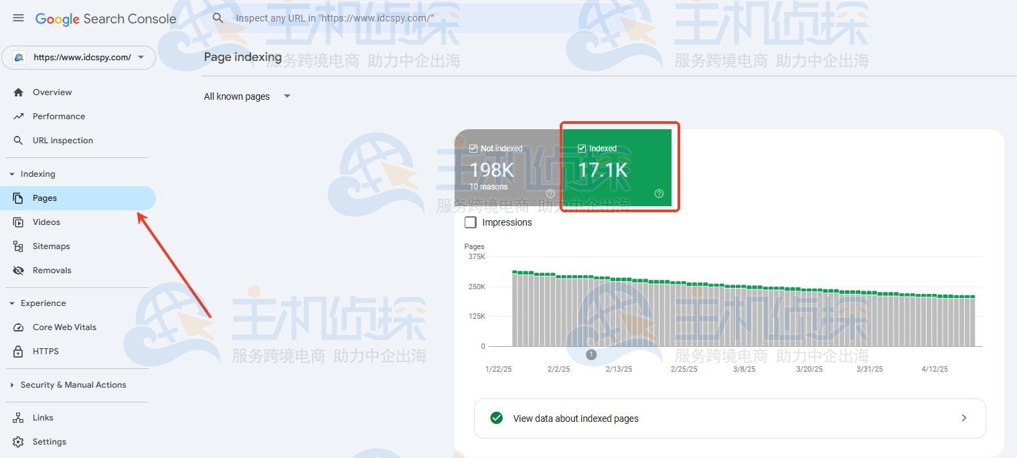Open Core Web Vitals speedometer icon
The image size is (1017, 458).
[x=19, y=327]
